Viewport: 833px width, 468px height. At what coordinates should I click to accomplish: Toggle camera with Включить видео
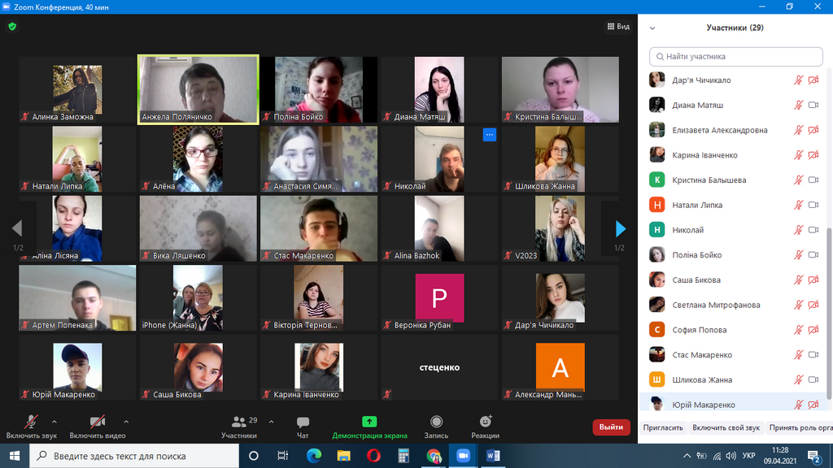[97, 422]
